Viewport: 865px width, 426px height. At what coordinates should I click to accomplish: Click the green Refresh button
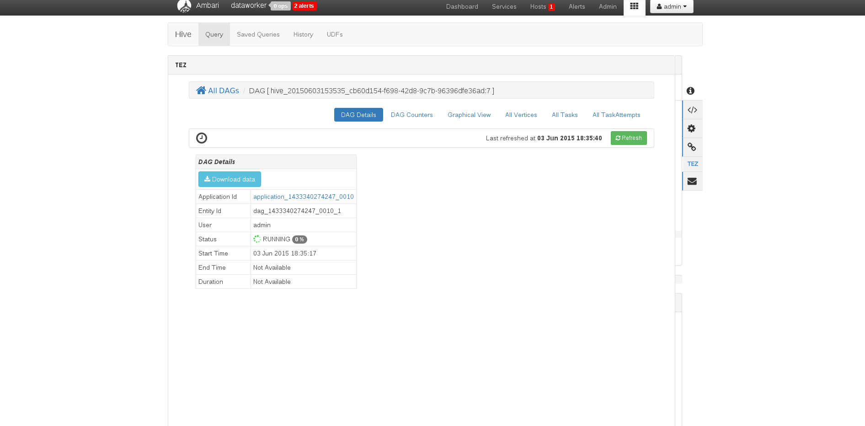tap(629, 138)
